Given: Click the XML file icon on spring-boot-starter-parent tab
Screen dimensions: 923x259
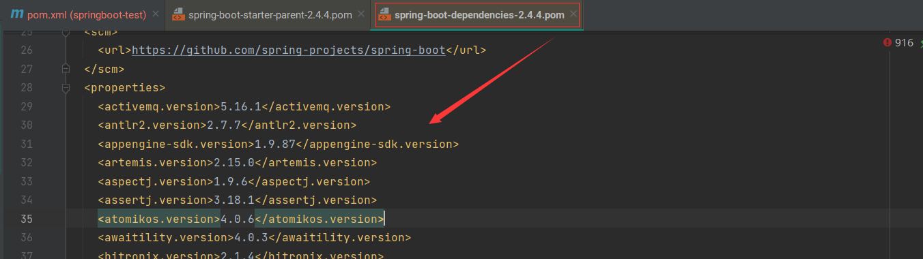Looking at the screenshot, I should click(x=178, y=14).
